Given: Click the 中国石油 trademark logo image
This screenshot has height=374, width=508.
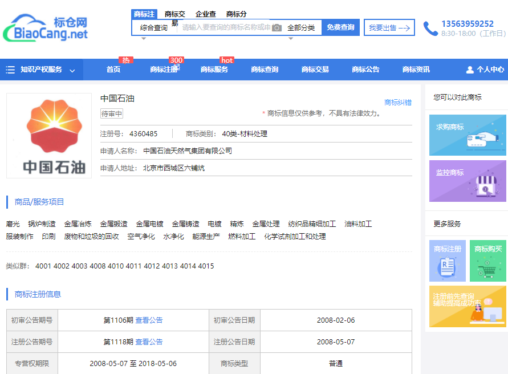Looking at the screenshot, I should (x=49, y=136).
